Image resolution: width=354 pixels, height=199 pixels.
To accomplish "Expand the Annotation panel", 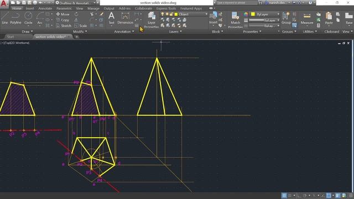I will 124,32.
